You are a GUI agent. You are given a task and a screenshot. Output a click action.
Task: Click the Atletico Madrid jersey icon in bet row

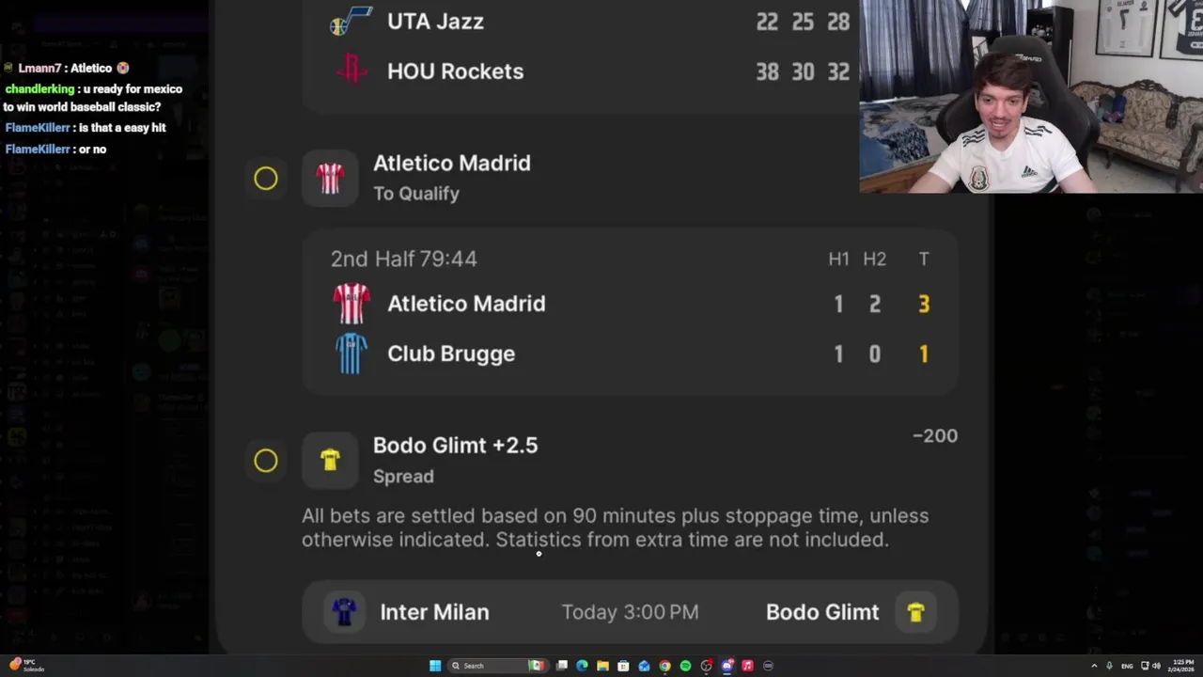click(x=330, y=178)
